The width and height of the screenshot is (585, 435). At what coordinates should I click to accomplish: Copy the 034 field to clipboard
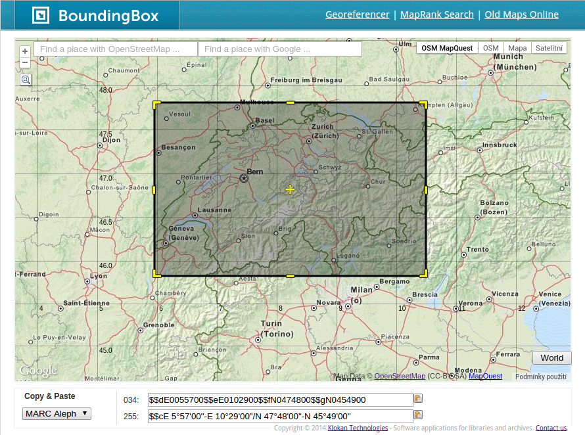tap(418, 398)
